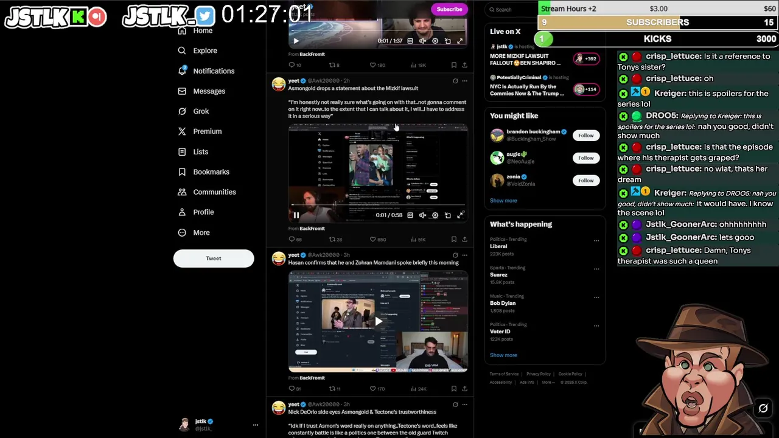Open Lists in the sidebar
The image size is (779, 438).
tap(192, 151)
